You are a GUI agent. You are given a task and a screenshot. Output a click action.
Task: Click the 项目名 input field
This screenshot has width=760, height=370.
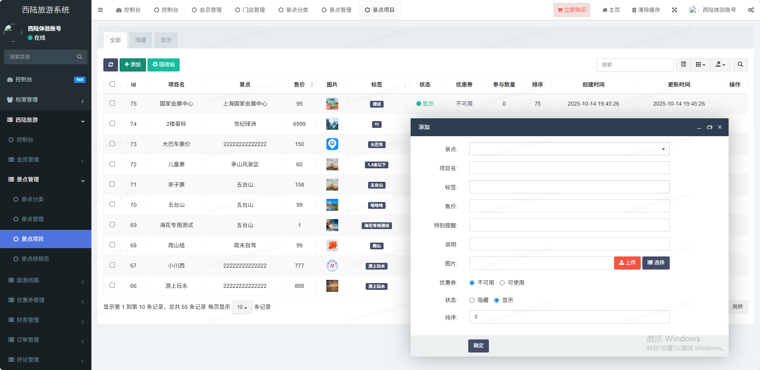(x=569, y=168)
